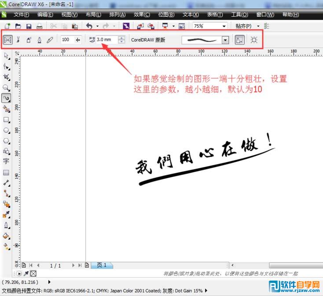Select the Basic Shapes tool
The height and width of the screenshot is (296, 323).
tap(7, 151)
